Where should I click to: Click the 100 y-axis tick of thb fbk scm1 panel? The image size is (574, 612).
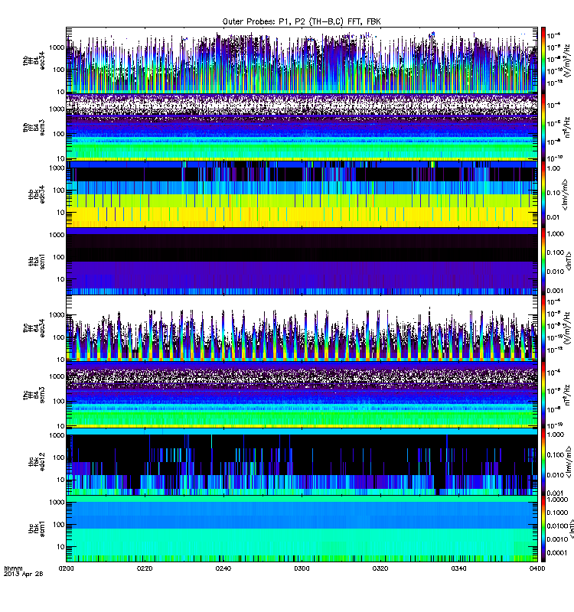59,257
